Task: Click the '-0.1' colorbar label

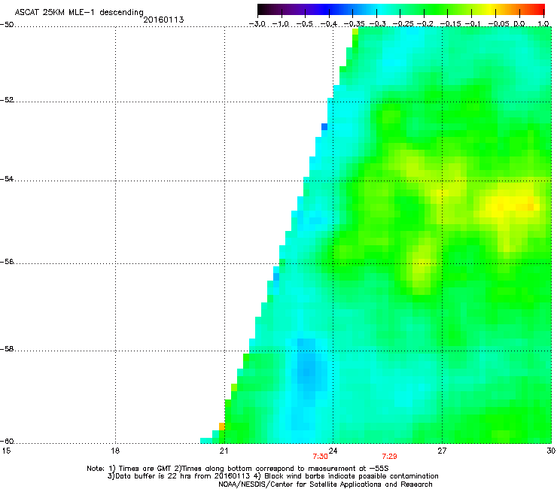Action: (x=473, y=24)
